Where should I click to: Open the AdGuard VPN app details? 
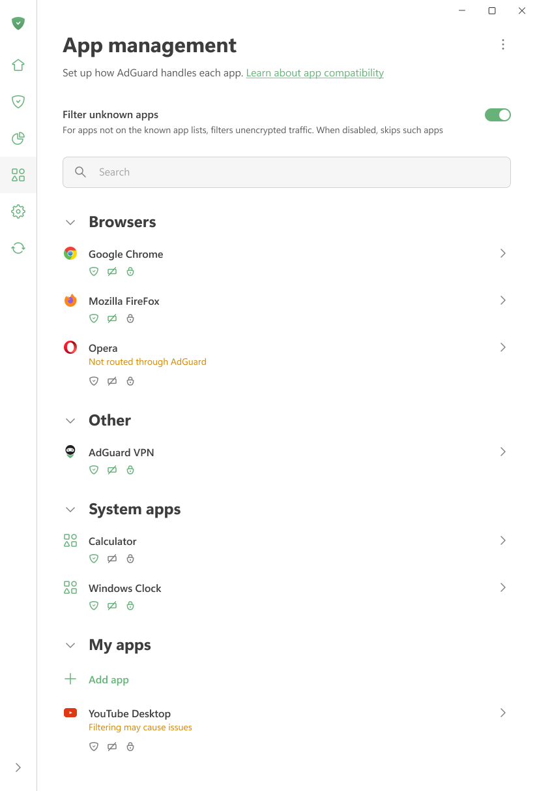(287, 459)
